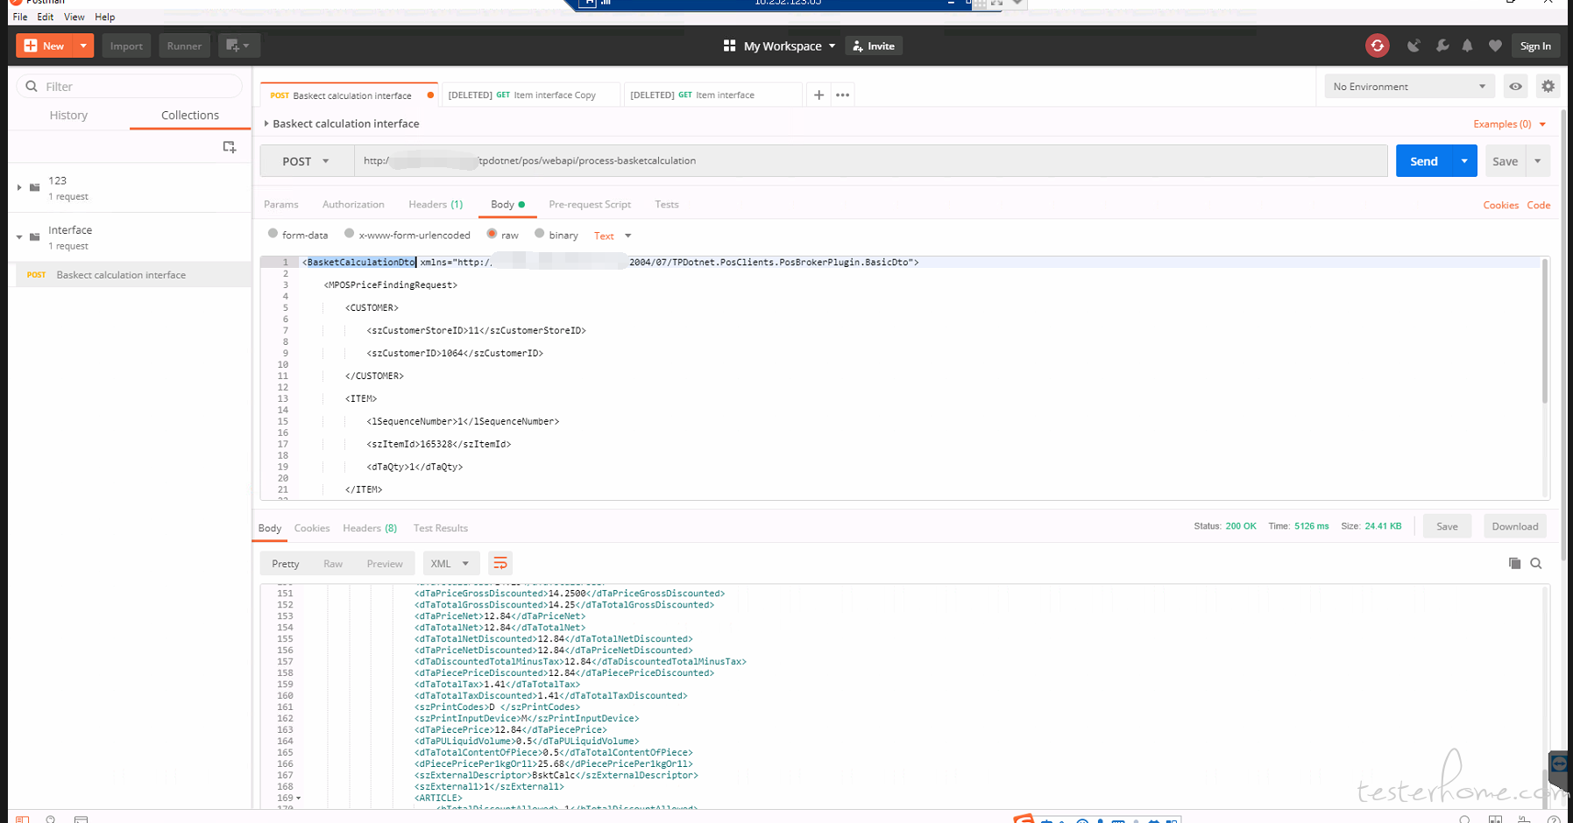Viewport: 1573px width, 823px height.
Task: Copy the response with clipboard icon
Action: pos(1514,563)
